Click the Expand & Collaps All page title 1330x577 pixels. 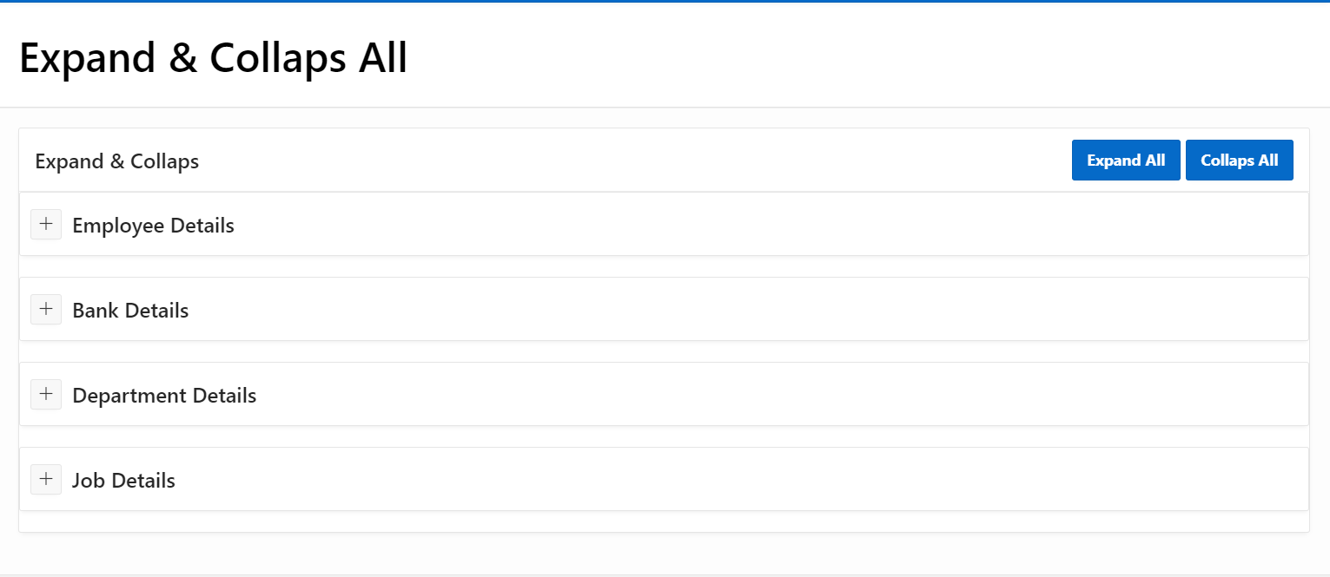point(214,59)
